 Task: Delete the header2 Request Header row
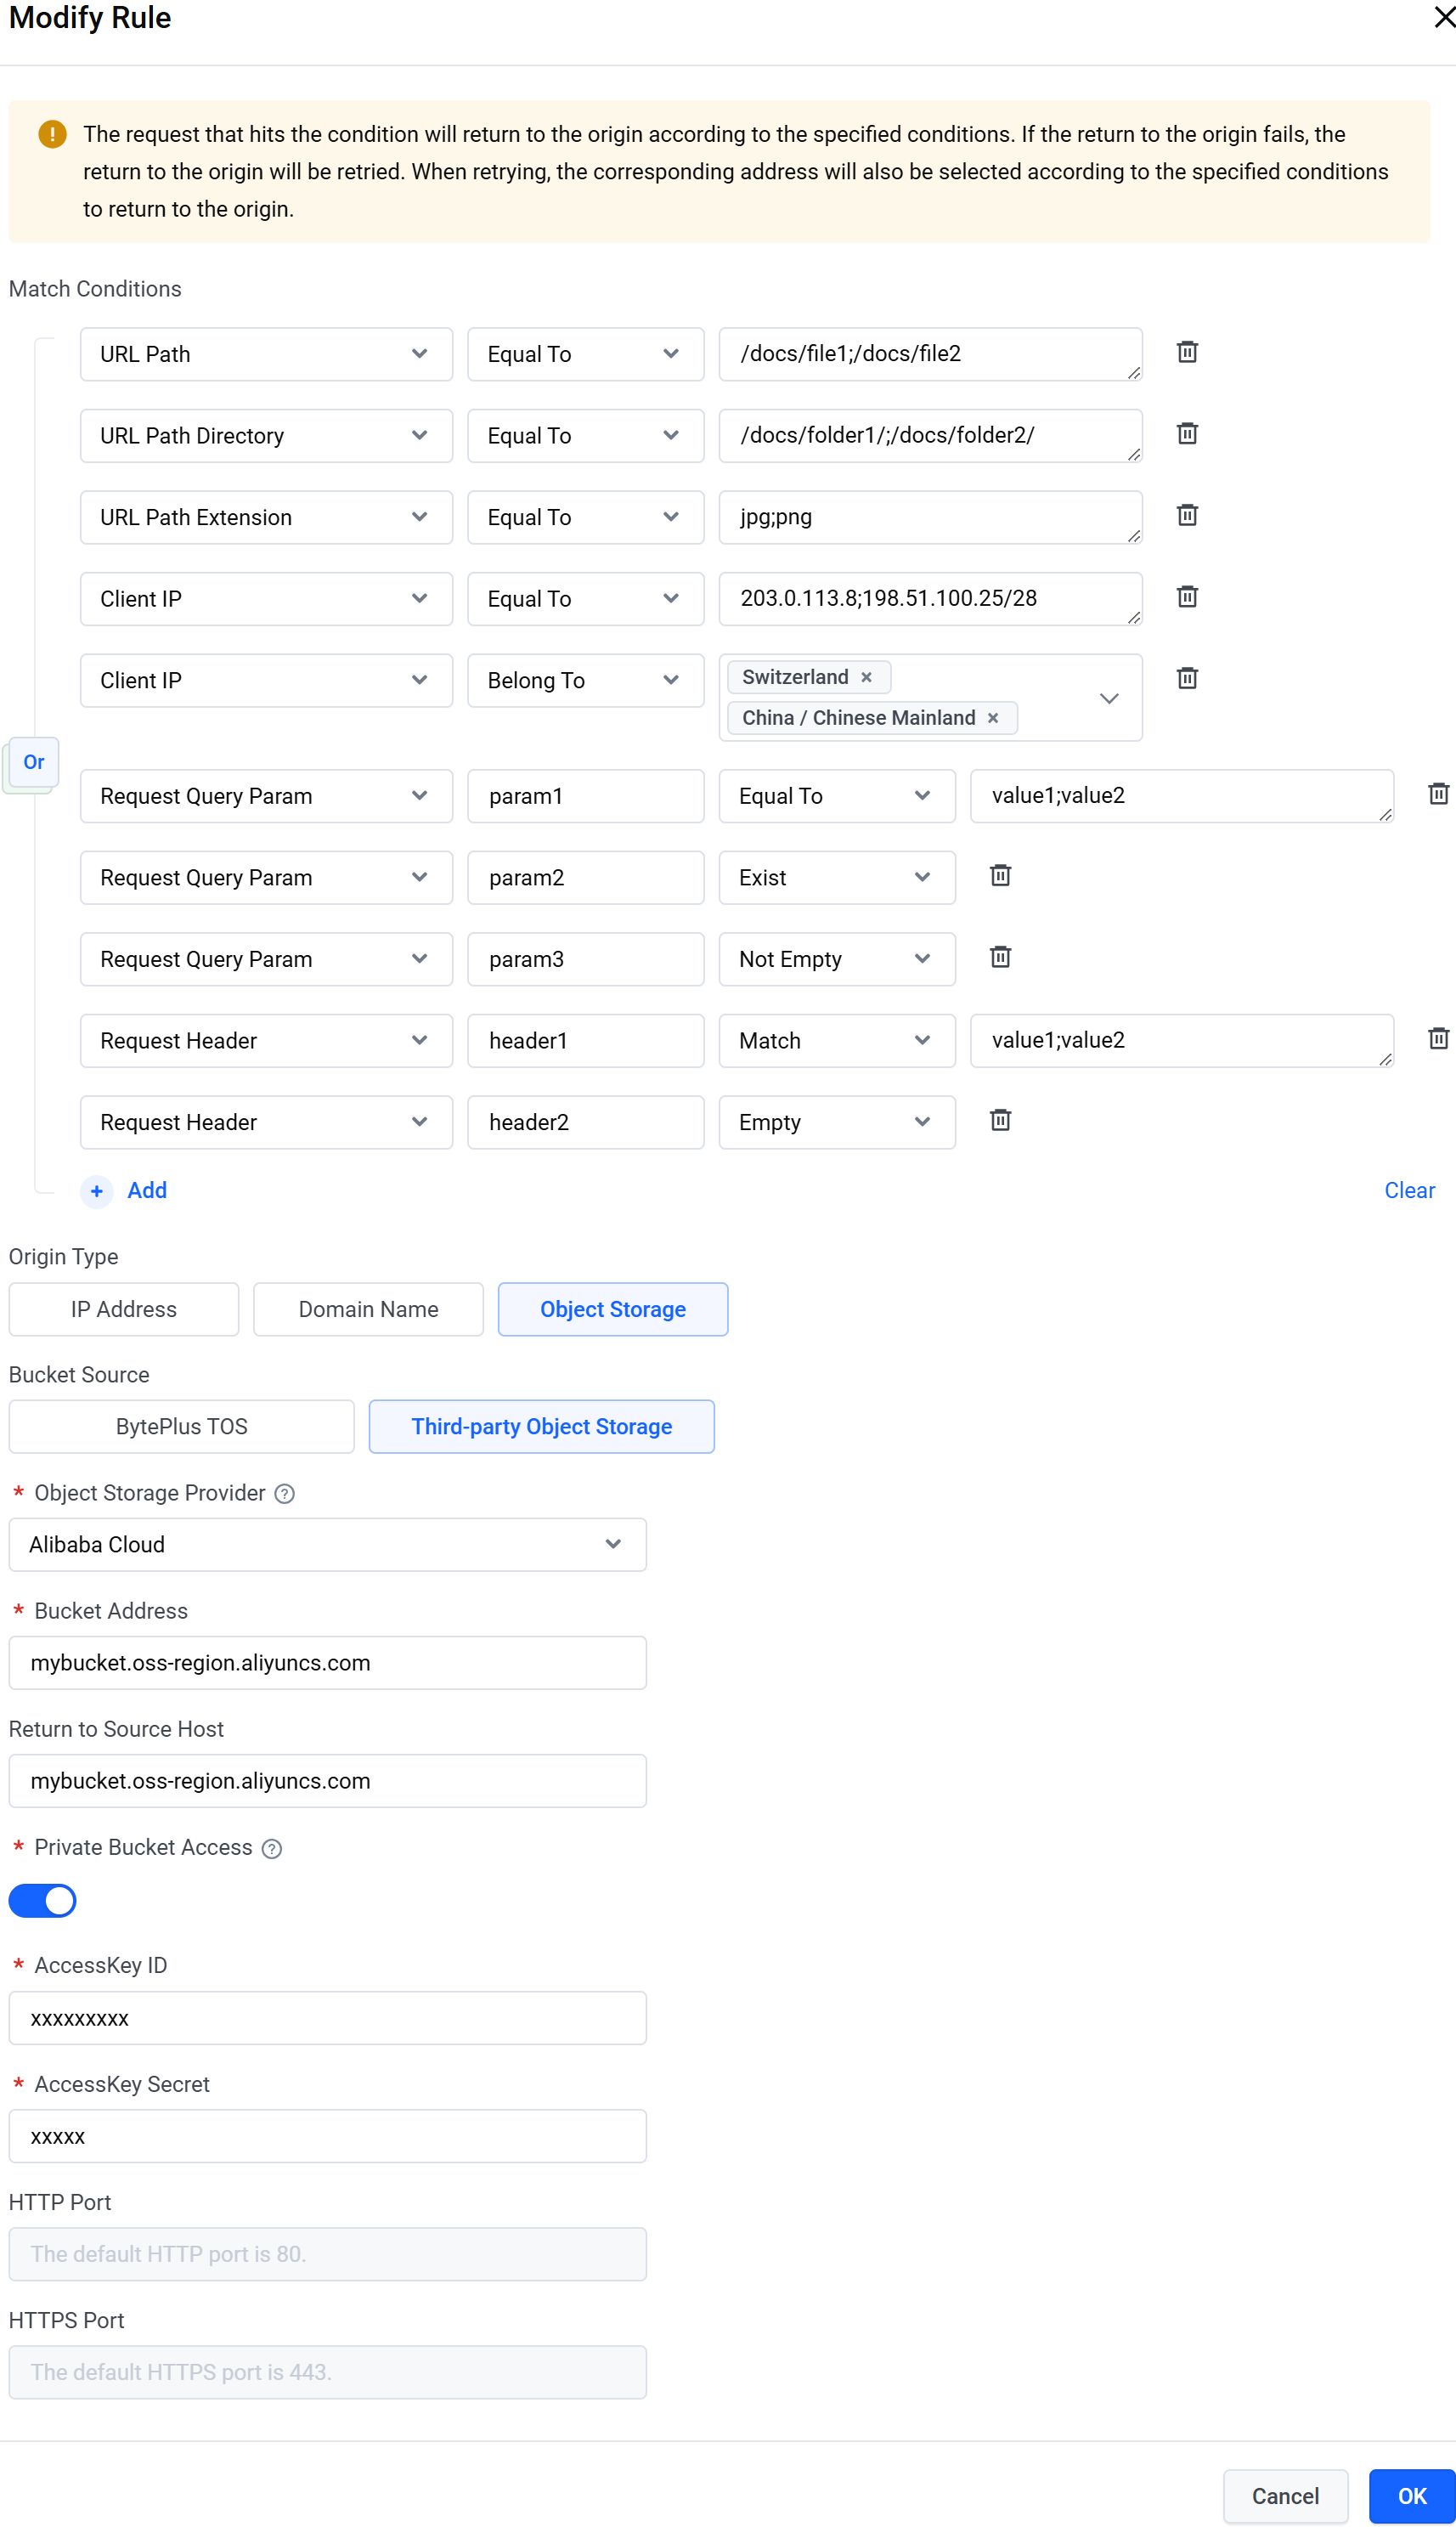pos(999,1120)
